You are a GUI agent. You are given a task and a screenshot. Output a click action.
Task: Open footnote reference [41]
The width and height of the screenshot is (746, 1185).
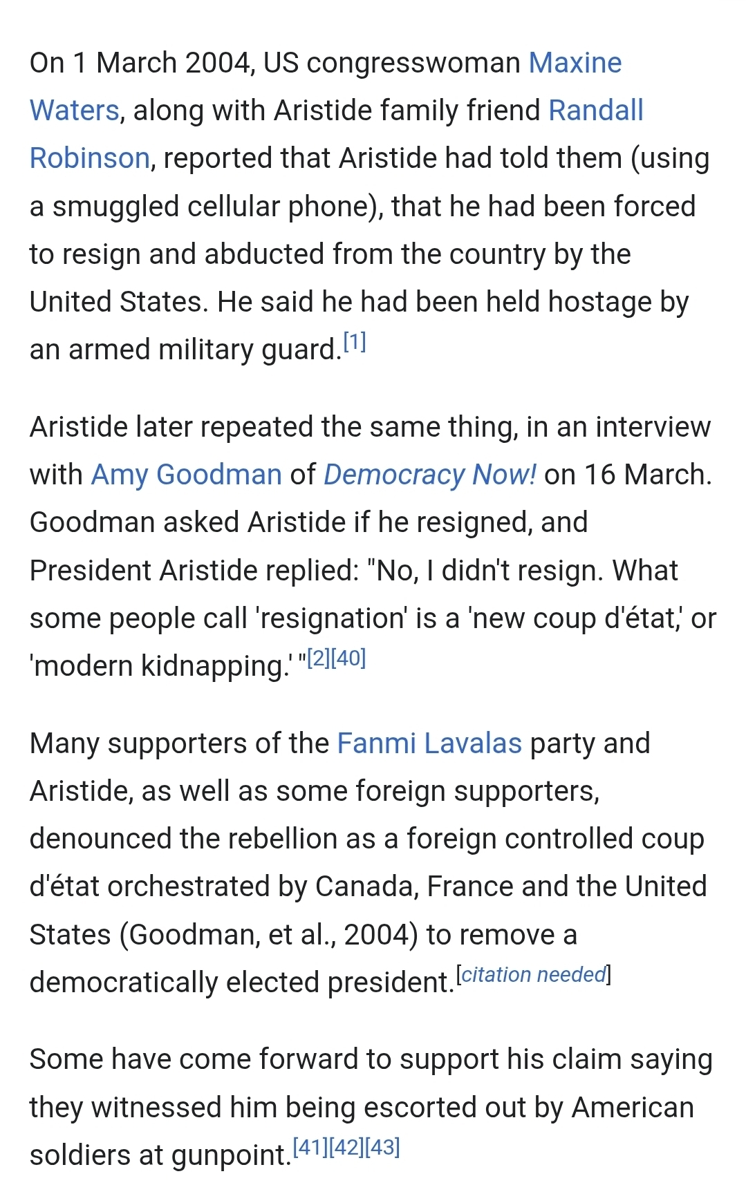[x=310, y=1148]
